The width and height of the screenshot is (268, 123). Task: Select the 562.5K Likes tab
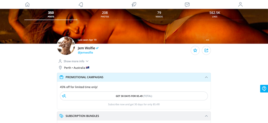(215, 14)
